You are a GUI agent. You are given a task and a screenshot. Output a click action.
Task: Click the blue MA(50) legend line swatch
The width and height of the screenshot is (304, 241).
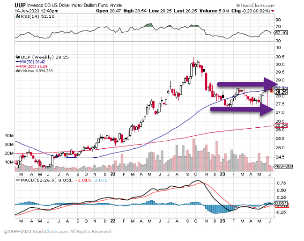(18, 62)
